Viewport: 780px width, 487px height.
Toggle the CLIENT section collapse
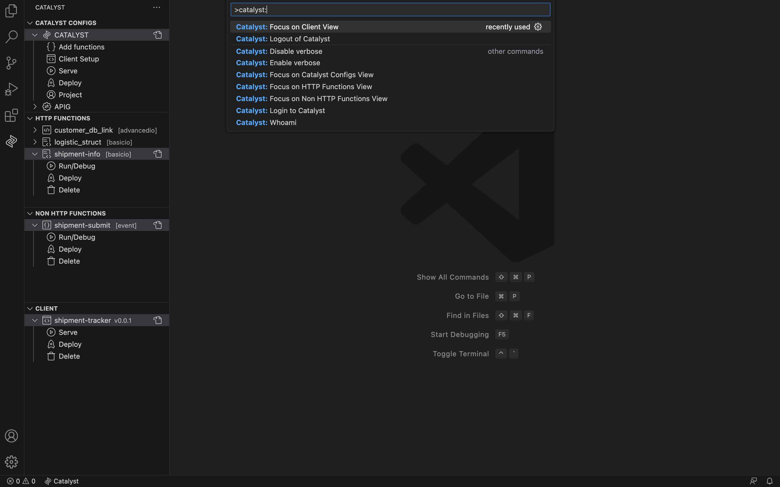coord(30,308)
